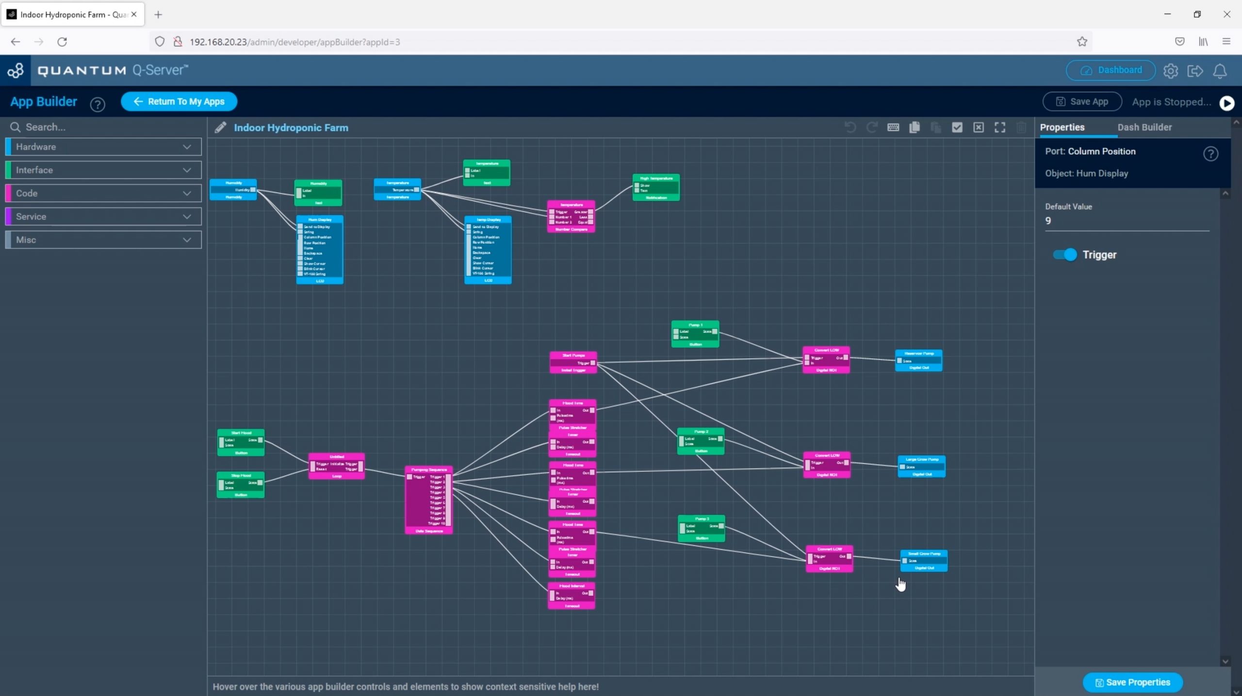
Task: Open the settings gear icon
Action: pos(1171,71)
